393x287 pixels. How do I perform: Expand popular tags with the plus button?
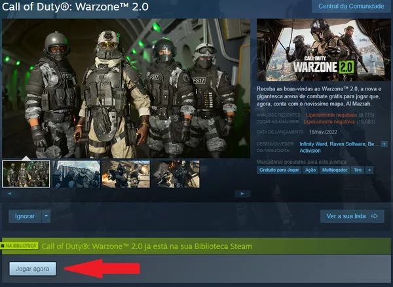tap(369, 170)
